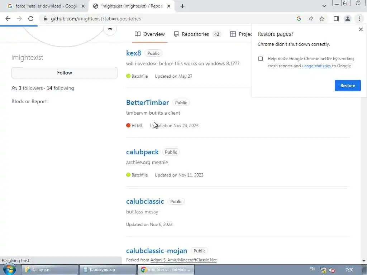
Task: Tick the send crash reports checkbox
Action: pos(261,59)
